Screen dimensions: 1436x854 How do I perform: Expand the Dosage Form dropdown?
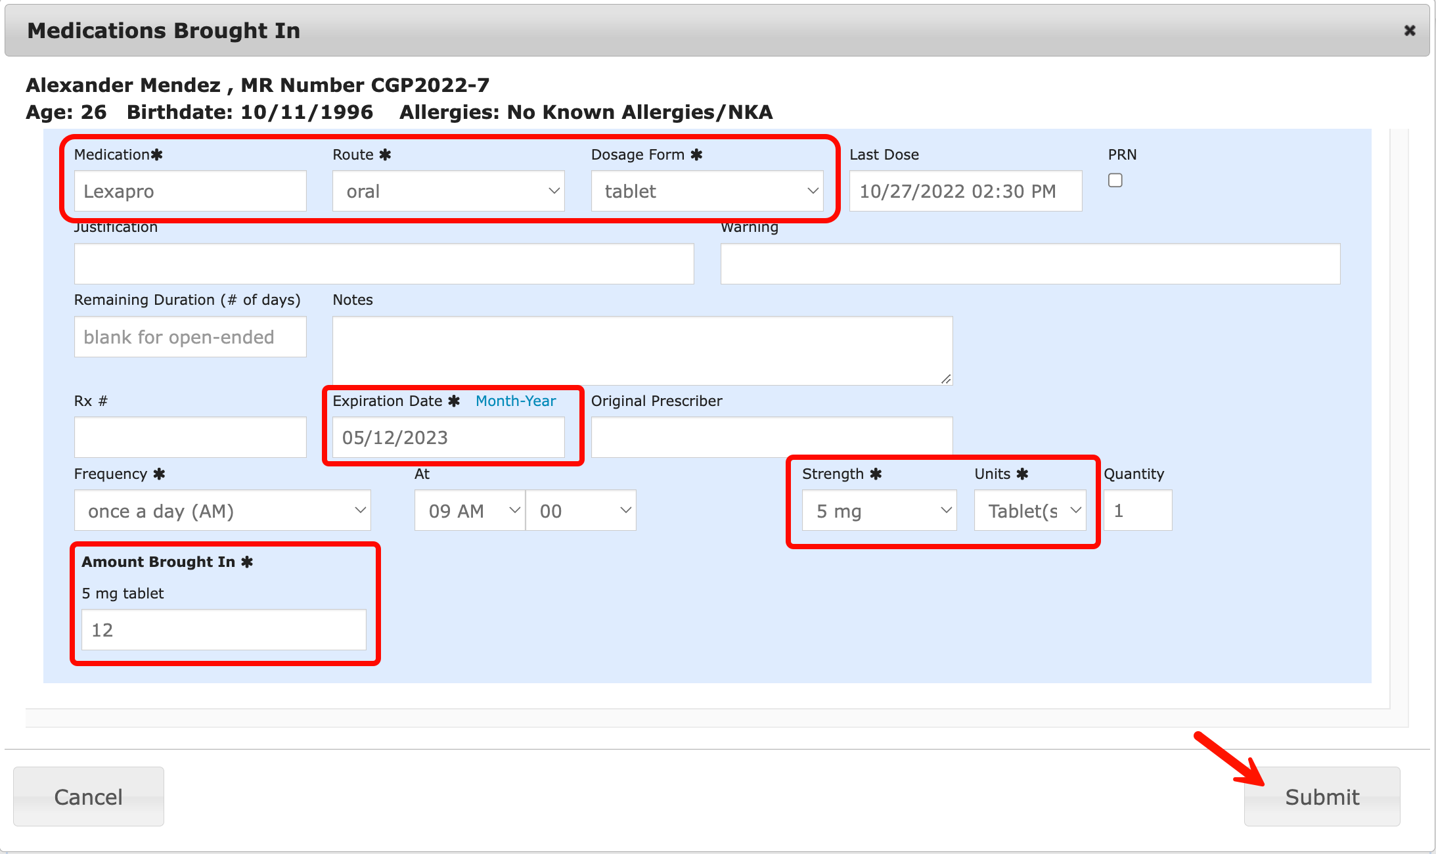pyautogui.click(x=707, y=191)
